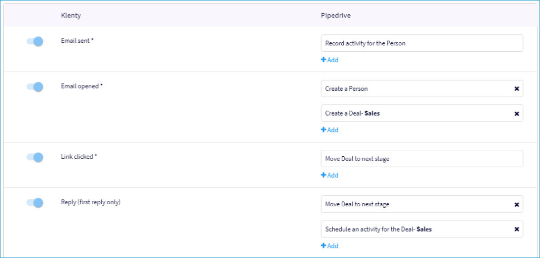Open the Create a Person action field
Image resolution: width=540 pixels, height=258 pixels.
[422, 89]
